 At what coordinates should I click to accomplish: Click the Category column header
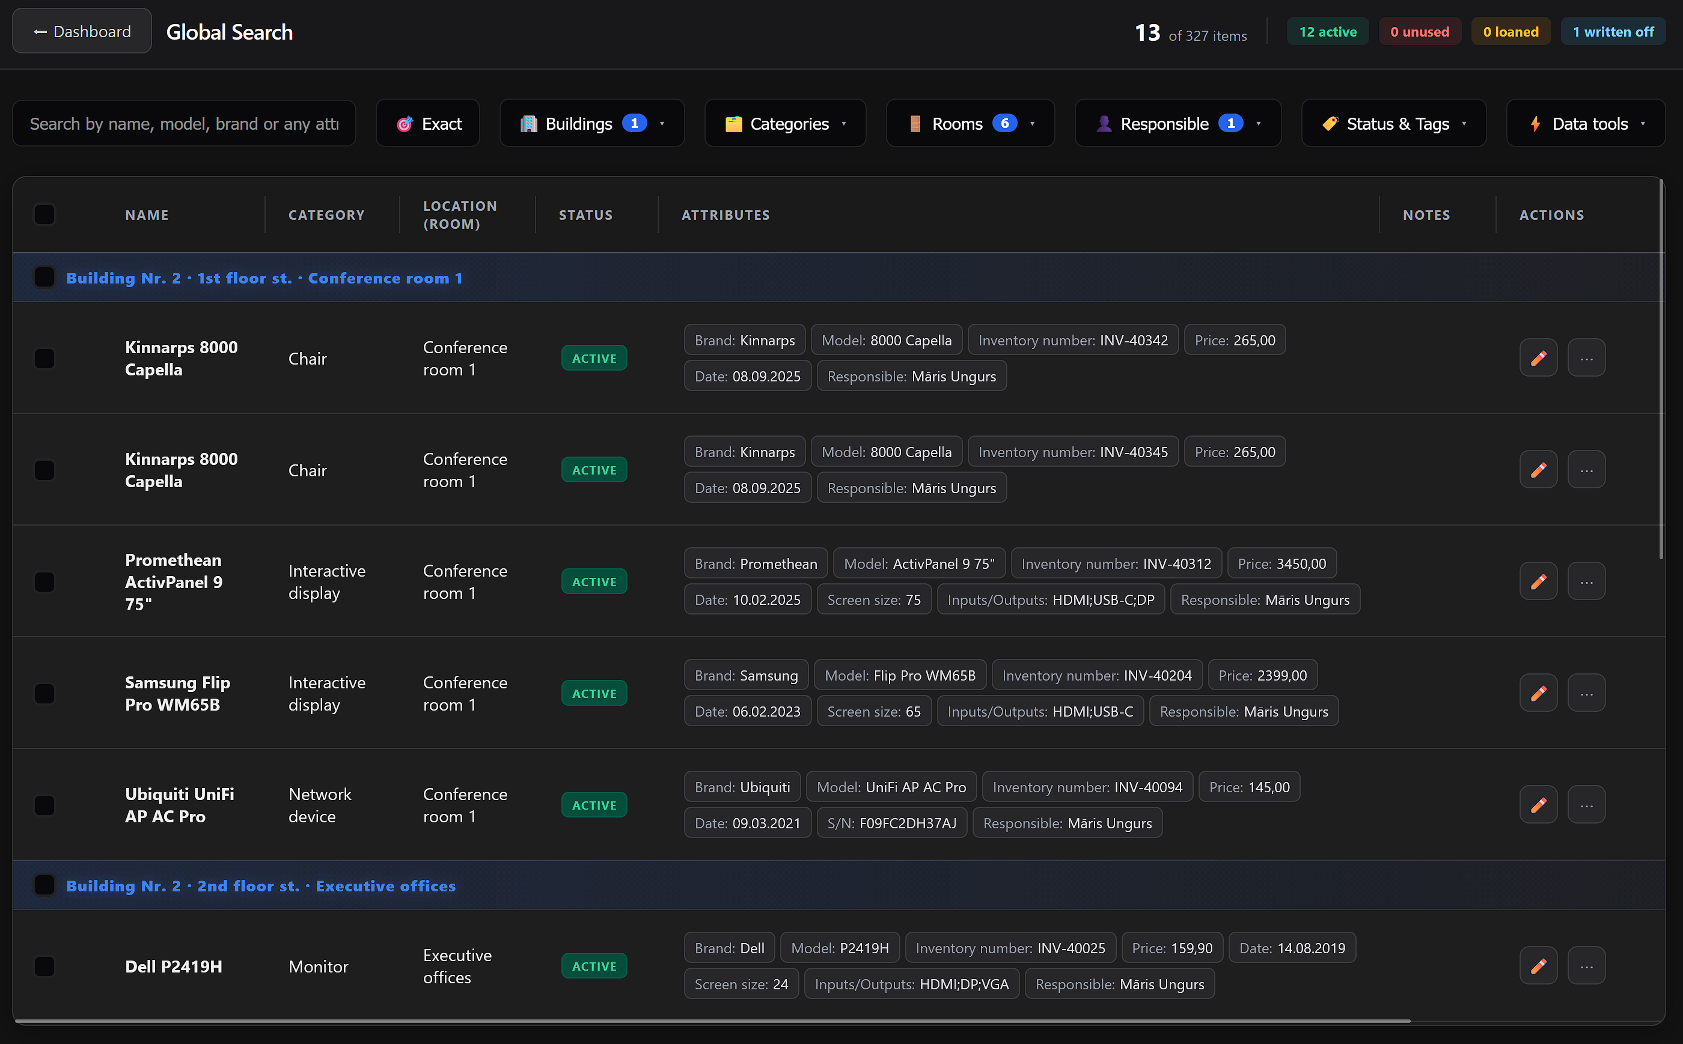coord(326,214)
